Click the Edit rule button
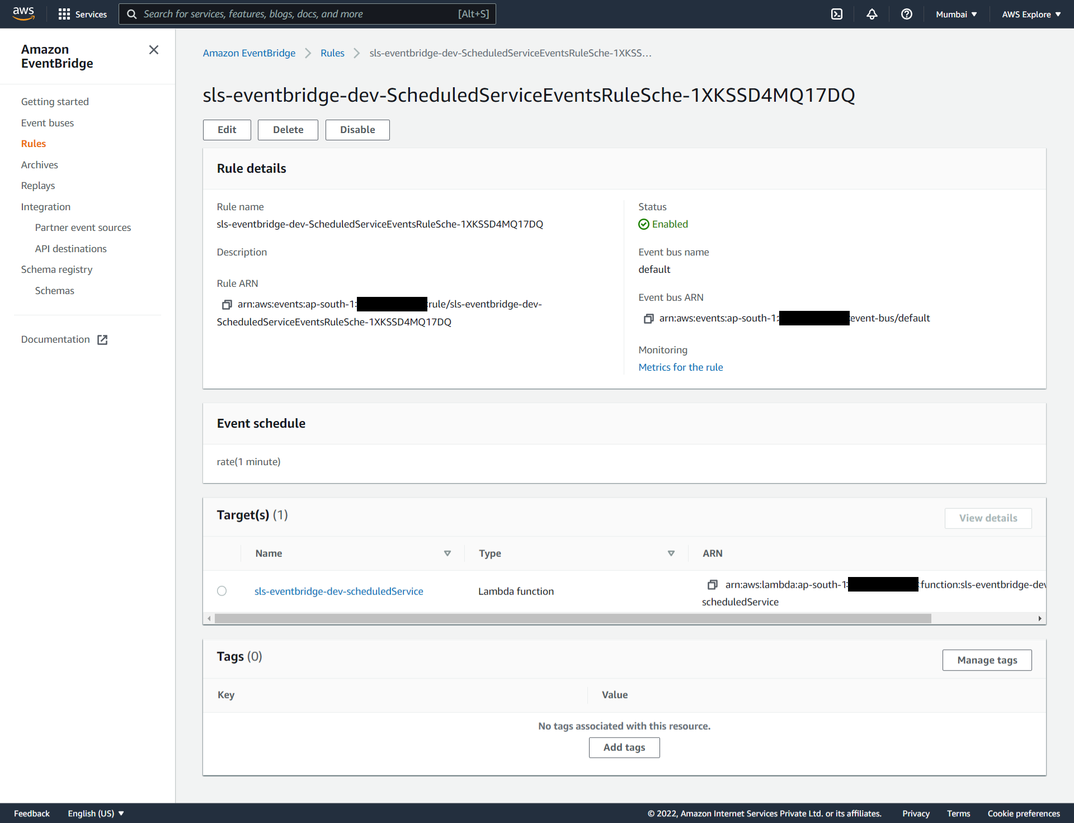The height and width of the screenshot is (823, 1074). pos(227,130)
